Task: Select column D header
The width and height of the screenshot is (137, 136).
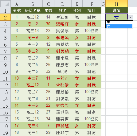Action: point(63,4)
